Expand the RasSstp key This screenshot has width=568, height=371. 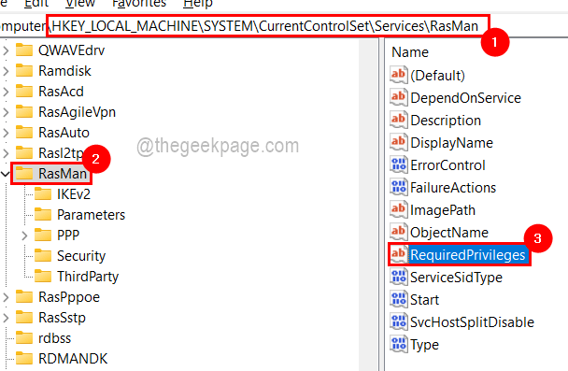tap(6, 318)
